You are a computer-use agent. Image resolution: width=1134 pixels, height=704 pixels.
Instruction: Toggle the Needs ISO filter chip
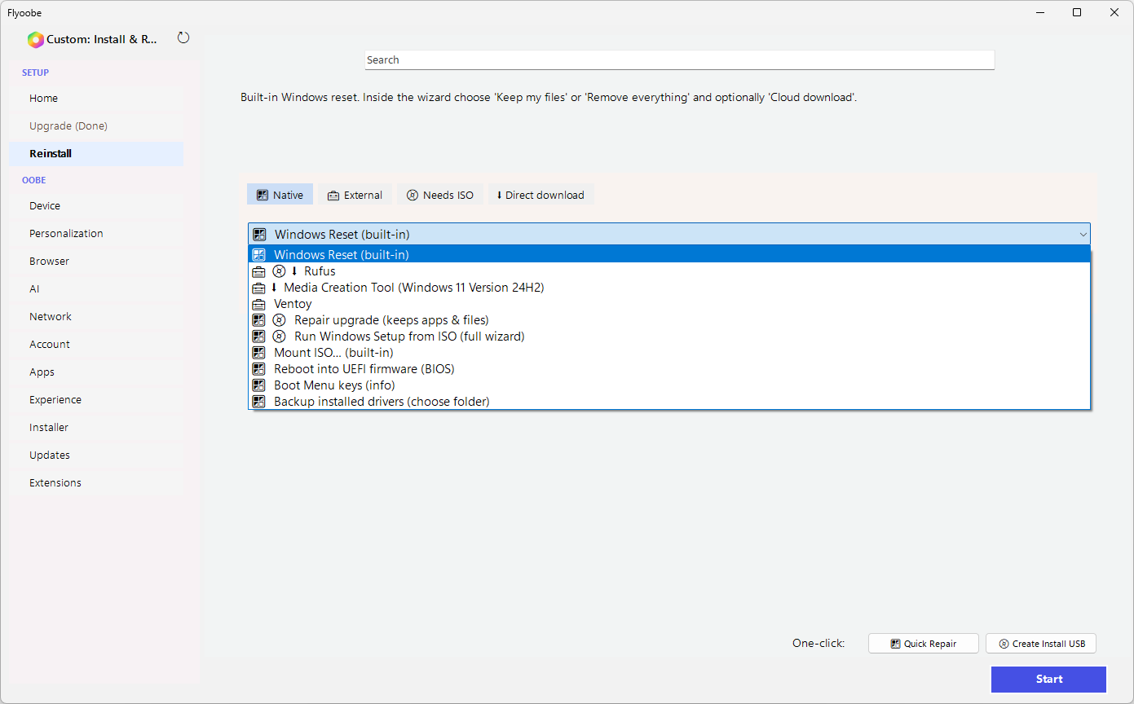[439, 195]
